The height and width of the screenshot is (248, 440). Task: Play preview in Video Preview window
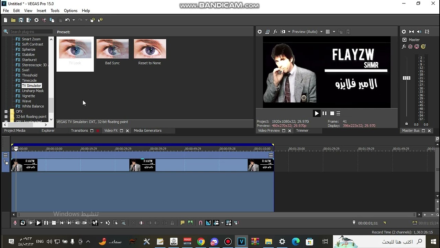pos(317,113)
